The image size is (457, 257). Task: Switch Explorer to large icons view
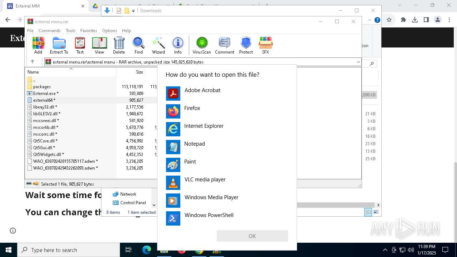tap(375, 212)
